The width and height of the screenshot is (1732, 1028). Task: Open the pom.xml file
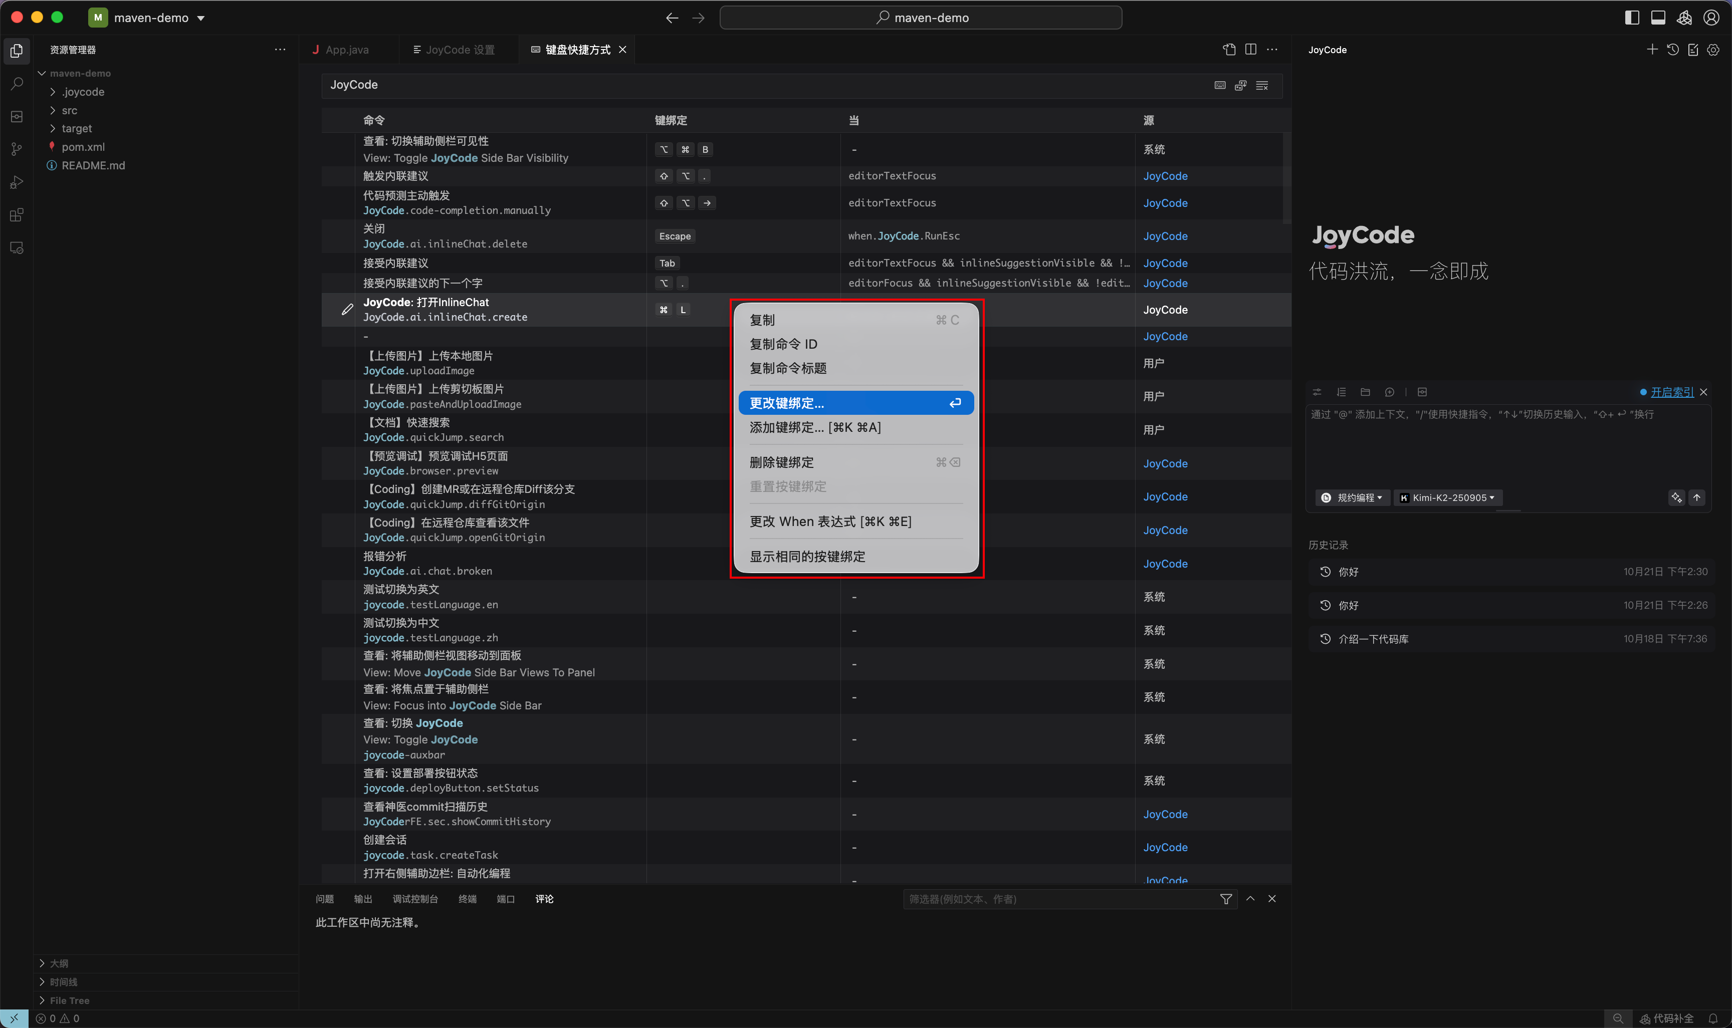click(x=83, y=147)
